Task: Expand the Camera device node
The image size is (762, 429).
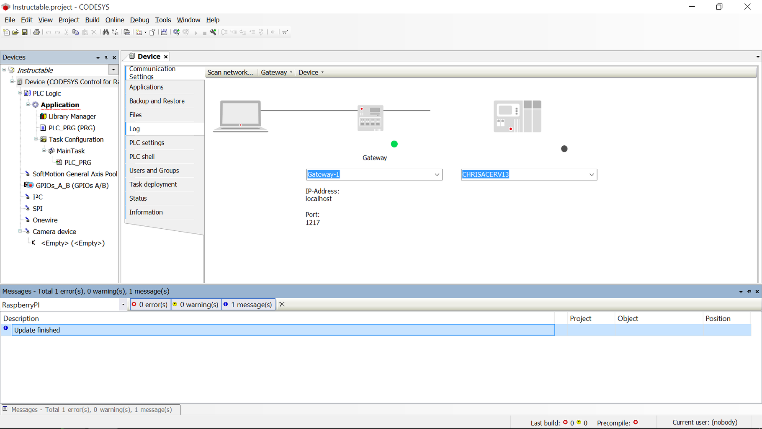Action: (20, 231)
